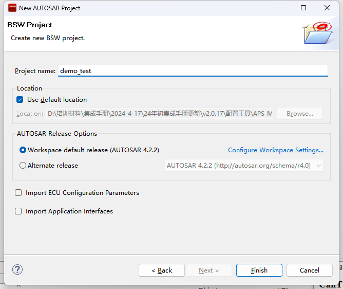
Task: Close the New AUTOSAR Project dialog
Action: pos(327,8)
